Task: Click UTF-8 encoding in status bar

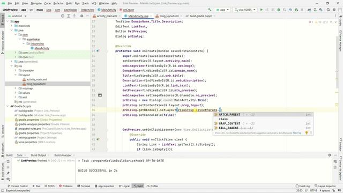Action: [314, 190]
